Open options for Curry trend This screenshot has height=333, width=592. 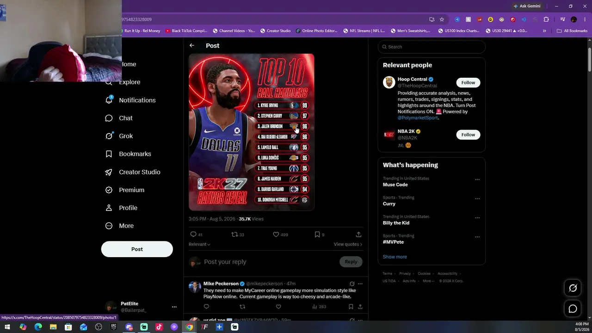click(477, 199)
